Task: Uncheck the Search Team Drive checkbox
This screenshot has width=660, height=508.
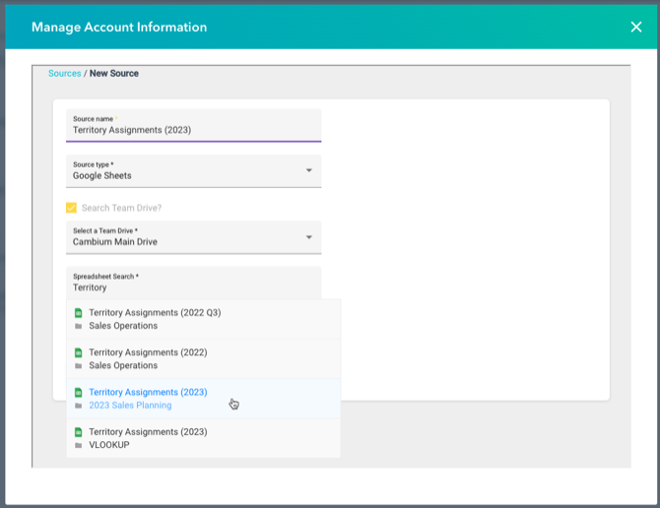Action: [71, 208]
